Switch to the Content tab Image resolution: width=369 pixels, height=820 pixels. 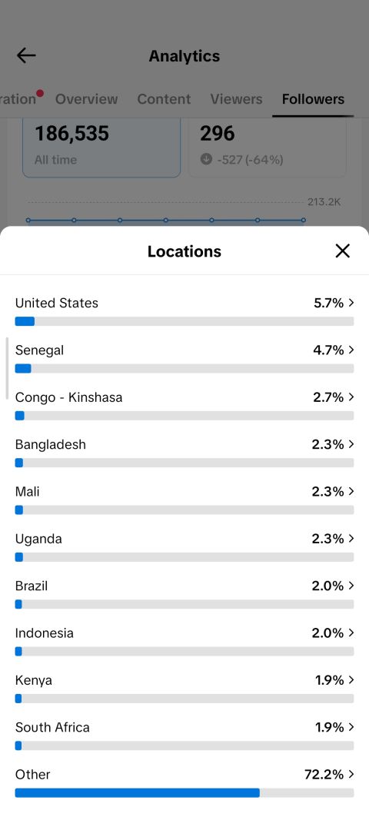tap(164, 99)
